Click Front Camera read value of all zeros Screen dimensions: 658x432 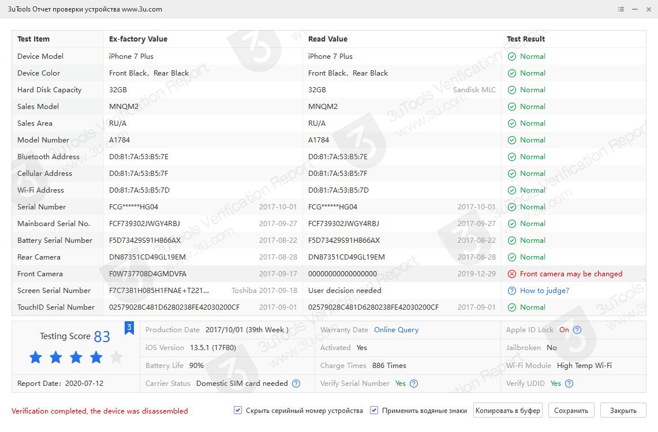342,274
